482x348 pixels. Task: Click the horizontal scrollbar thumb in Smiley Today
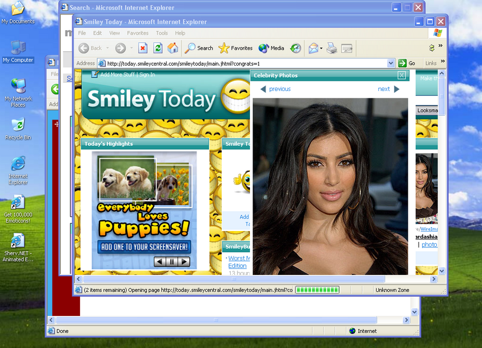click(x=234, y=279)
